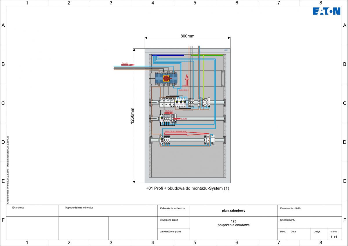Viewport: 348px width, 246px height.
Task: Select DIN rail number 5 label
Action: coord(159,118)
